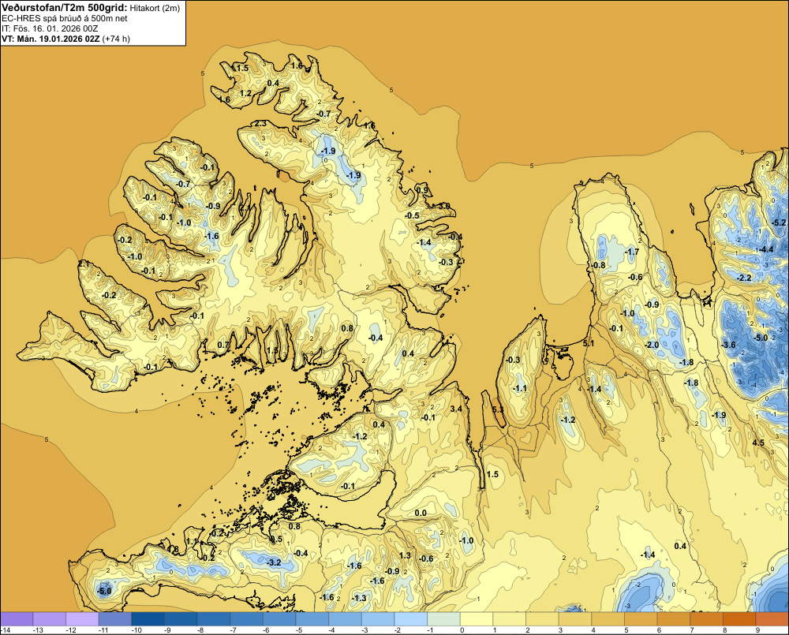The height and width of the screenshot is (635, 789).
Task: Click the '1.2' temperature value on the map
Action: click(245, 93)
